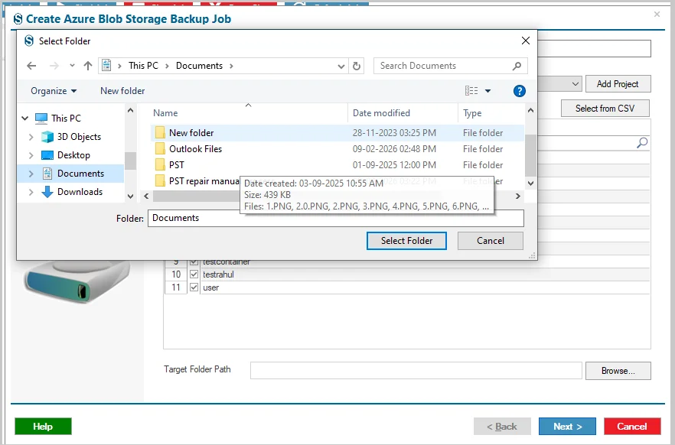Expand the 3D Objects tree node
The width and height of the screenshot is (675, 445).
[x=31, y=137]
